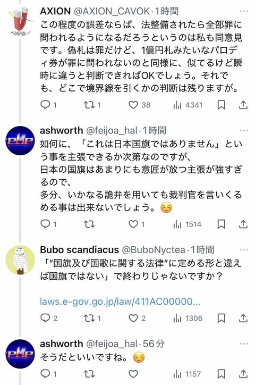This screenshot has width=255, height=385.
Task: Reply to Bubo scandiacus tweet
Action: [x=45, y=318]
